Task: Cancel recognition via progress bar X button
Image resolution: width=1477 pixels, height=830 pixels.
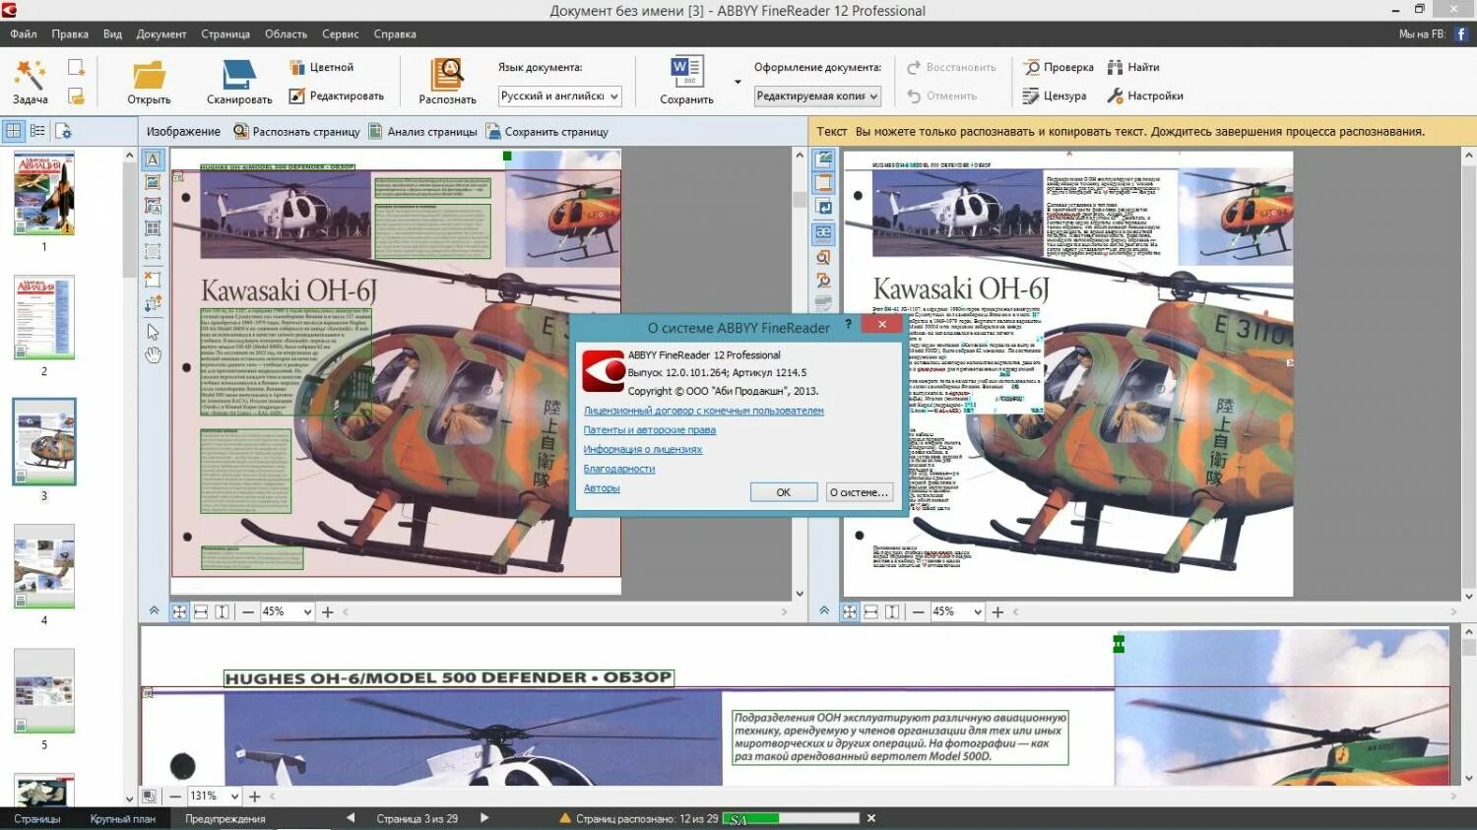Action: click(x=870, y=818)
